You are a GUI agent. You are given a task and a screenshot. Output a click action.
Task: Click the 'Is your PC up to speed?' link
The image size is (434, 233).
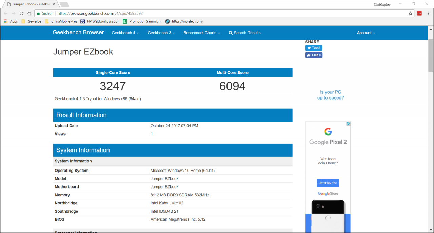[x=331, y=95]
